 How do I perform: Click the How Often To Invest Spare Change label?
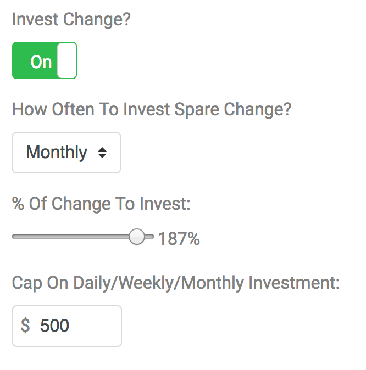pyautogui.click(x=152, y=110)
